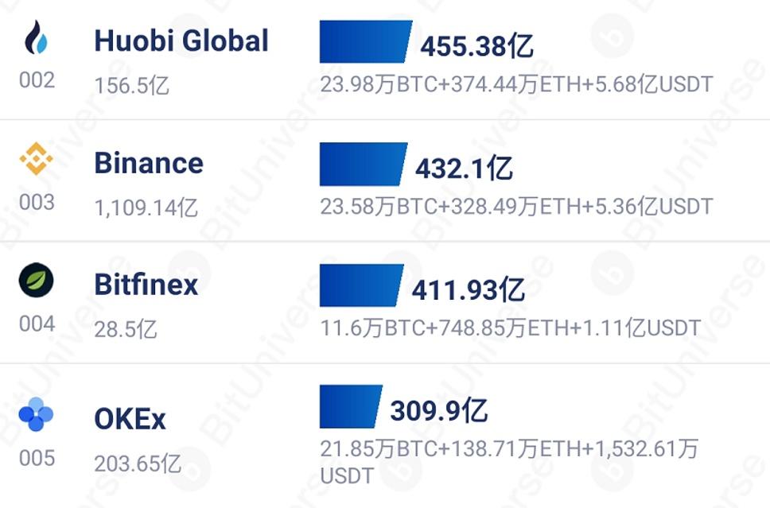Click the Binance diamond logo
Screen dimensions: 770x508
[37, 159]
